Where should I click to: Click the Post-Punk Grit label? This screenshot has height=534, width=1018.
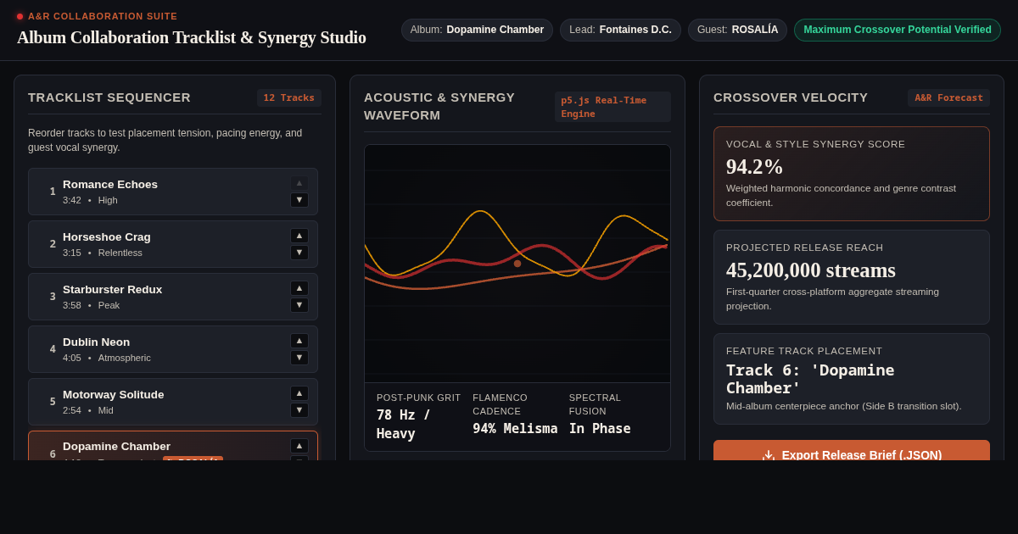pyautogui.click(x=419, y=398)
